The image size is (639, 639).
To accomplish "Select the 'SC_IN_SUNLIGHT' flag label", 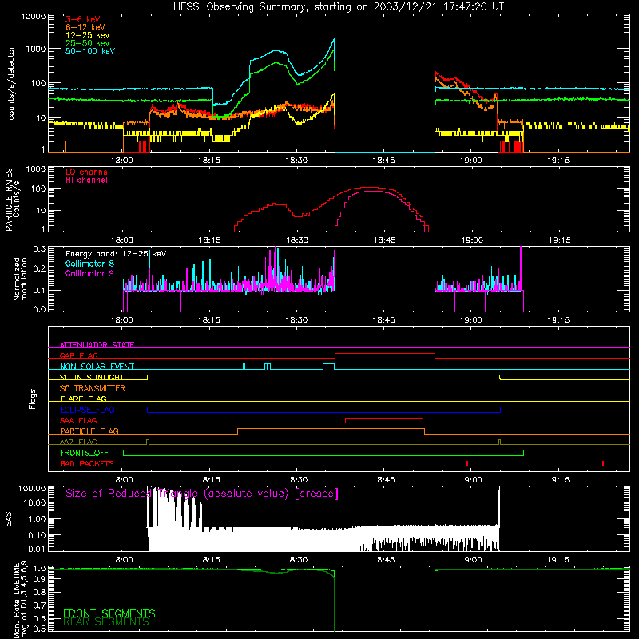I will pos(92,377).
